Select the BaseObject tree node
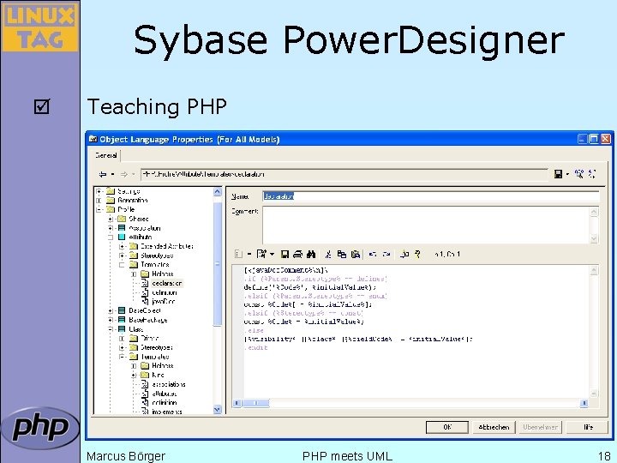Screen dimensions: 617x463 pos(145,310)
